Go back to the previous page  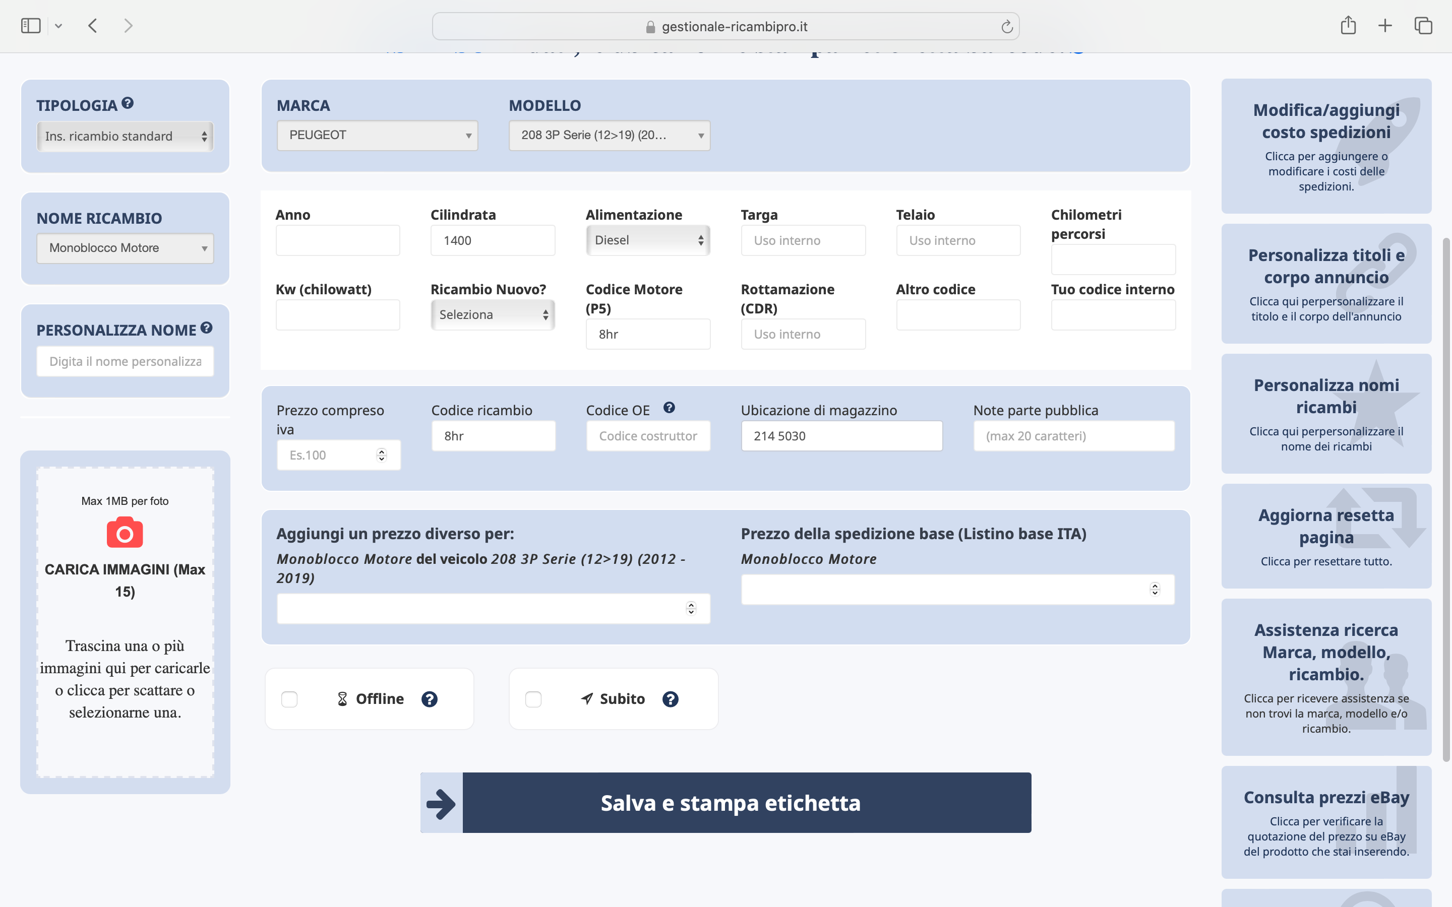(x=92, y=26)
